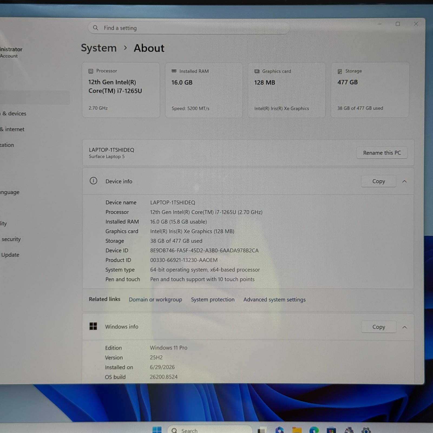The width and height of the screenshot is (433, 433).
Task: Click the 38 GB of 477 GB used card text
Action: (x=360, y=108)
